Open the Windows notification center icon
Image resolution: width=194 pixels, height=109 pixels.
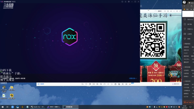click(190, 107)
